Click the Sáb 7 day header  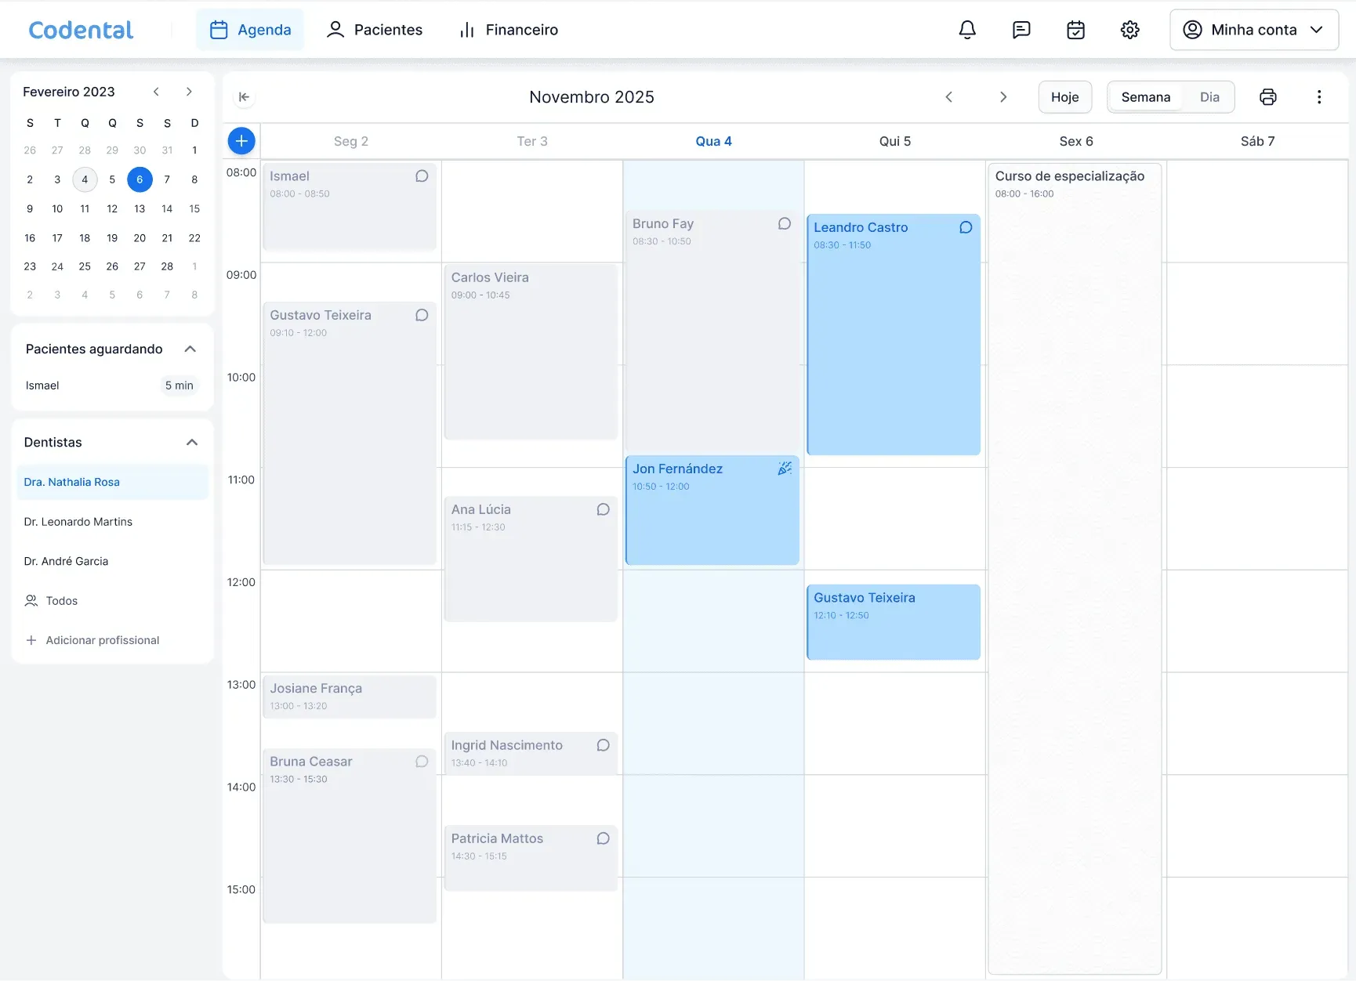(x=1257, y=141)
